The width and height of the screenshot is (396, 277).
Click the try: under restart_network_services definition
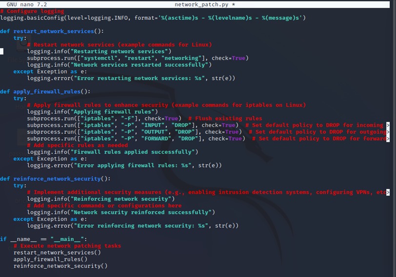coord(20,38)
